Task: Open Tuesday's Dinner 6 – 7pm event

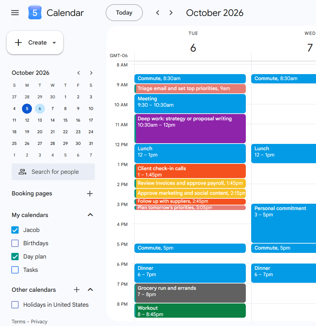Action: 190,273
